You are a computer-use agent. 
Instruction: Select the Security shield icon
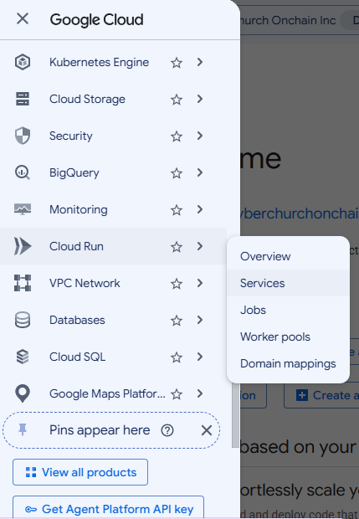[x=23, y=136]
